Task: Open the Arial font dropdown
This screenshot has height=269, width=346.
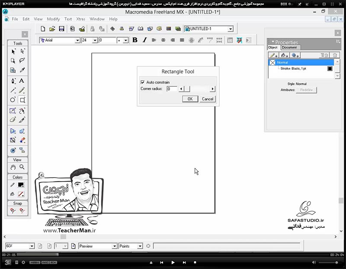Action: coord(77,40)
